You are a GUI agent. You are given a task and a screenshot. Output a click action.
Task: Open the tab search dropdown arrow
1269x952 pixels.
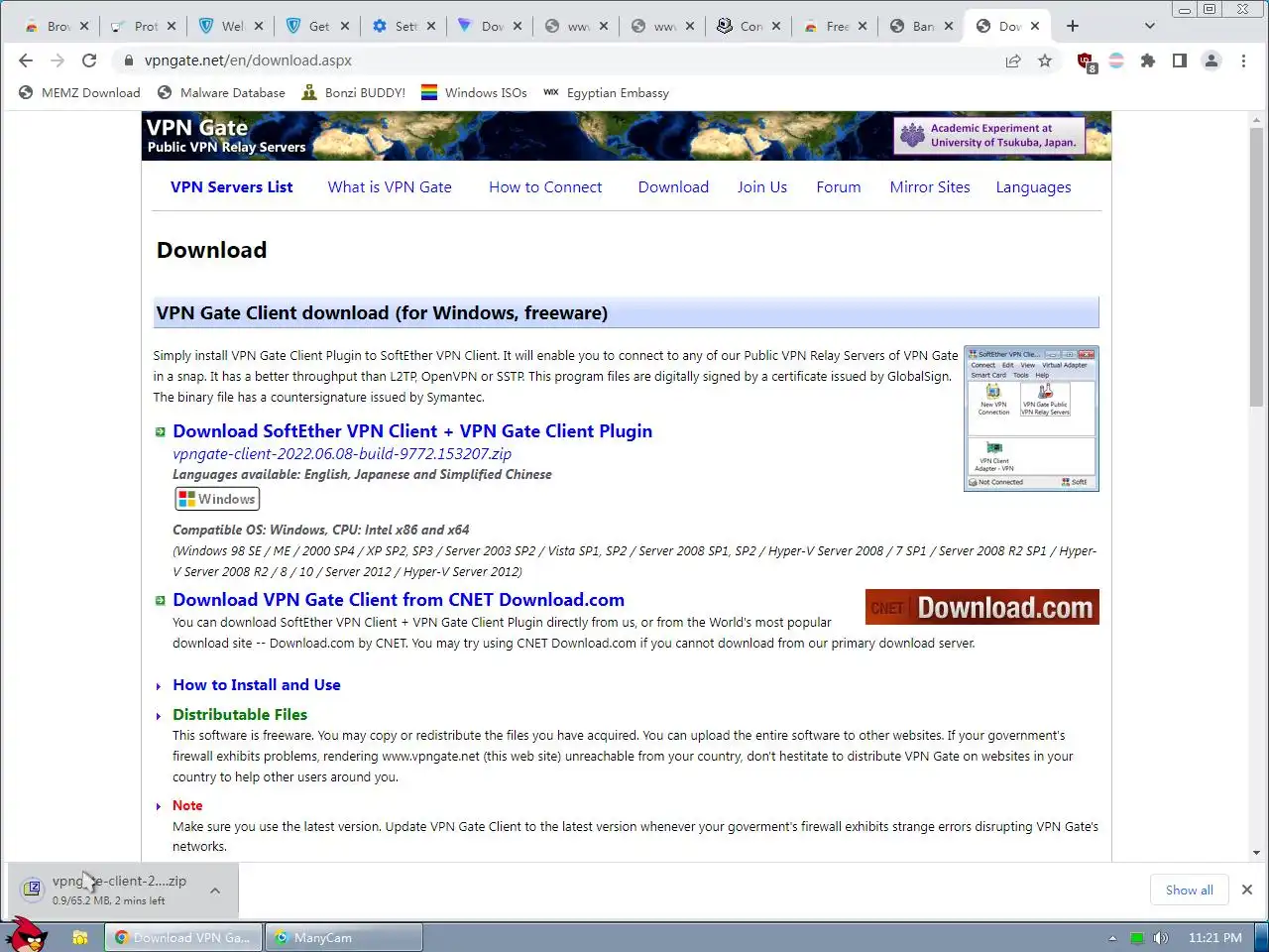click(x=1150, y=26)
